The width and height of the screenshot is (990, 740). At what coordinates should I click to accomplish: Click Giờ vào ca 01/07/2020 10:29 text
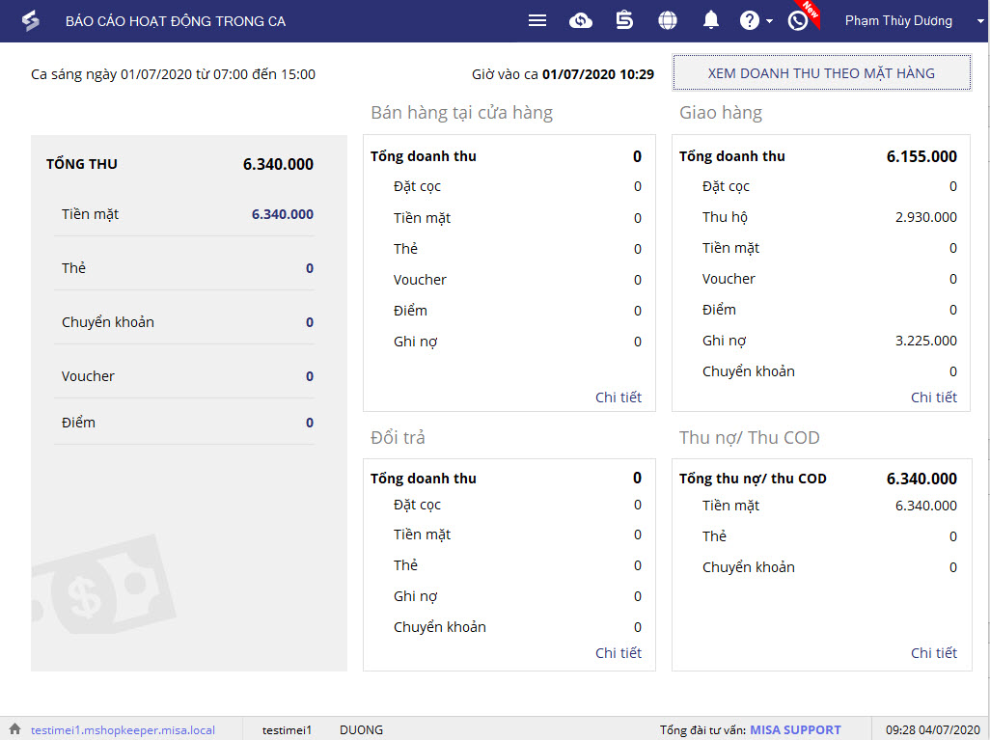[563, 74]
